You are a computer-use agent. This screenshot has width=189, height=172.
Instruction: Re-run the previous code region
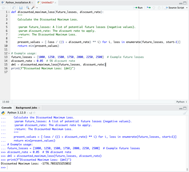(149, 8)
